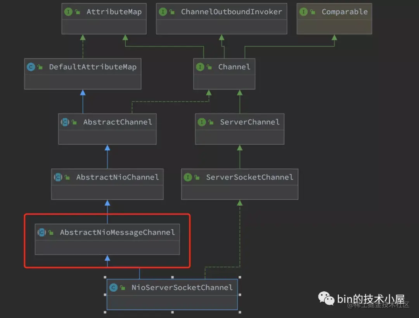The image size is (419, 318).
Task: Select the Channel node label
Action: click(x=234, y=67)
